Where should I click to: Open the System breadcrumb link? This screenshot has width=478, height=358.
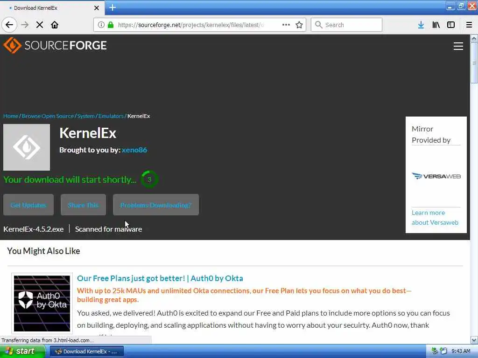[x=86, y=116]
